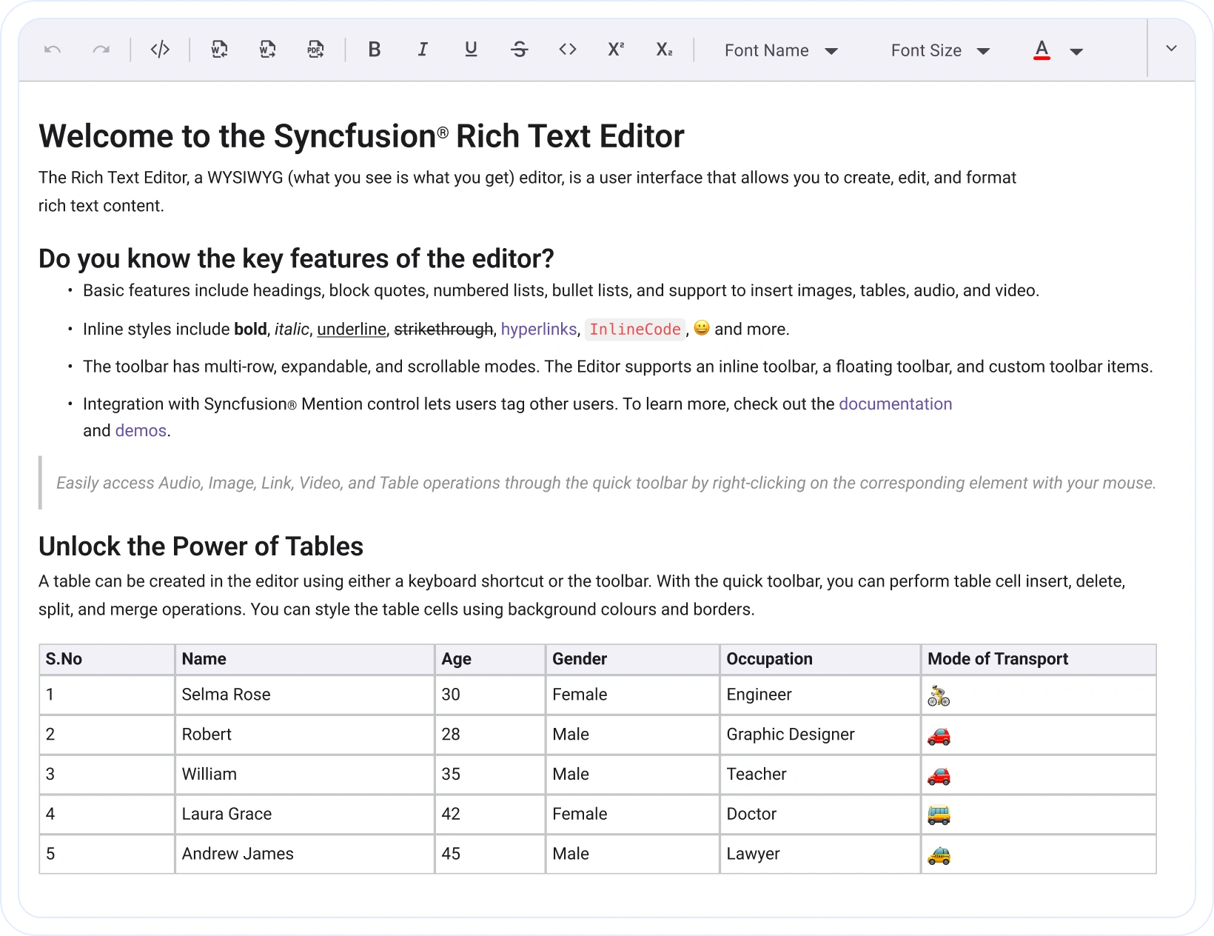Click the age 35 cell
Image resolution: width=1214 pixels, height=936 pixels.
point(490,775)
